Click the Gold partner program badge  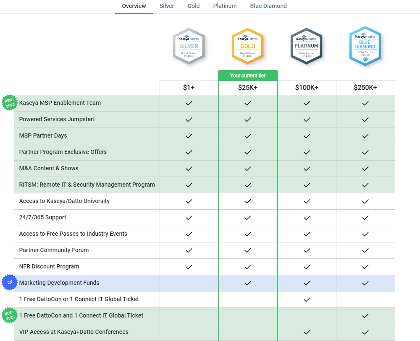tap(247, 47)
